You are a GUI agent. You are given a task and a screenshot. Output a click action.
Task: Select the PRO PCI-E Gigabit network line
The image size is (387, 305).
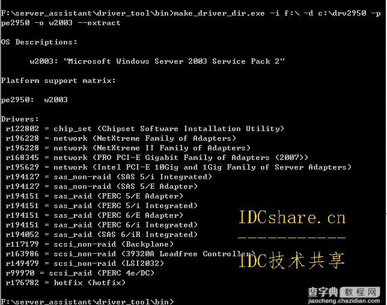tap(157, 158)
